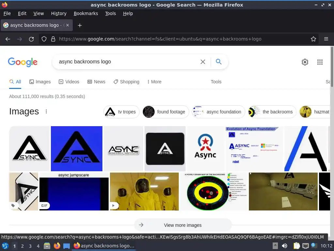Screen dimensions: 334x251
Task: Bookmark this page with the star
Action: coord(313,39)
